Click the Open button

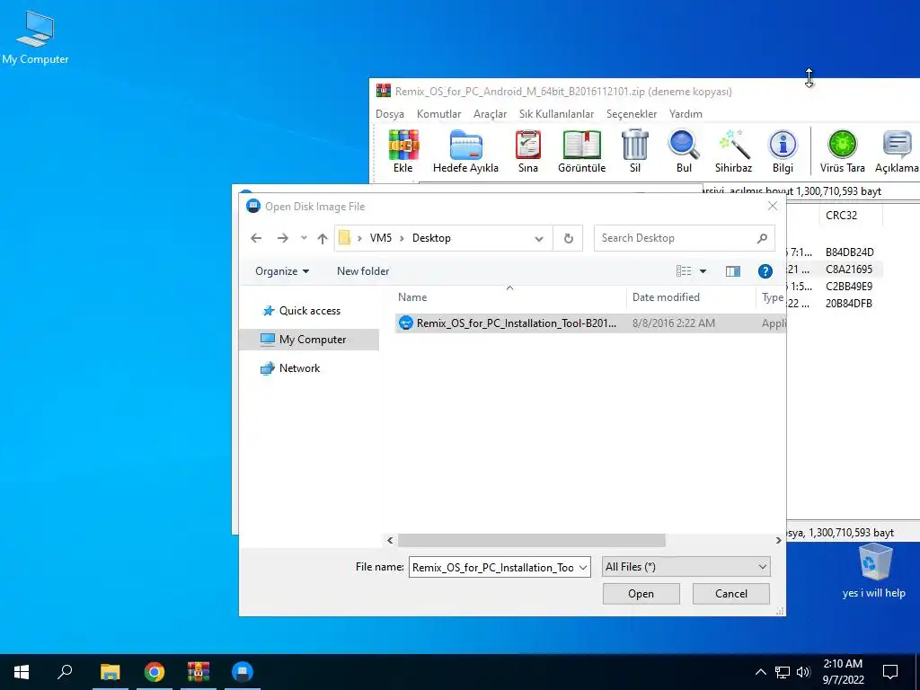(641, 594)
